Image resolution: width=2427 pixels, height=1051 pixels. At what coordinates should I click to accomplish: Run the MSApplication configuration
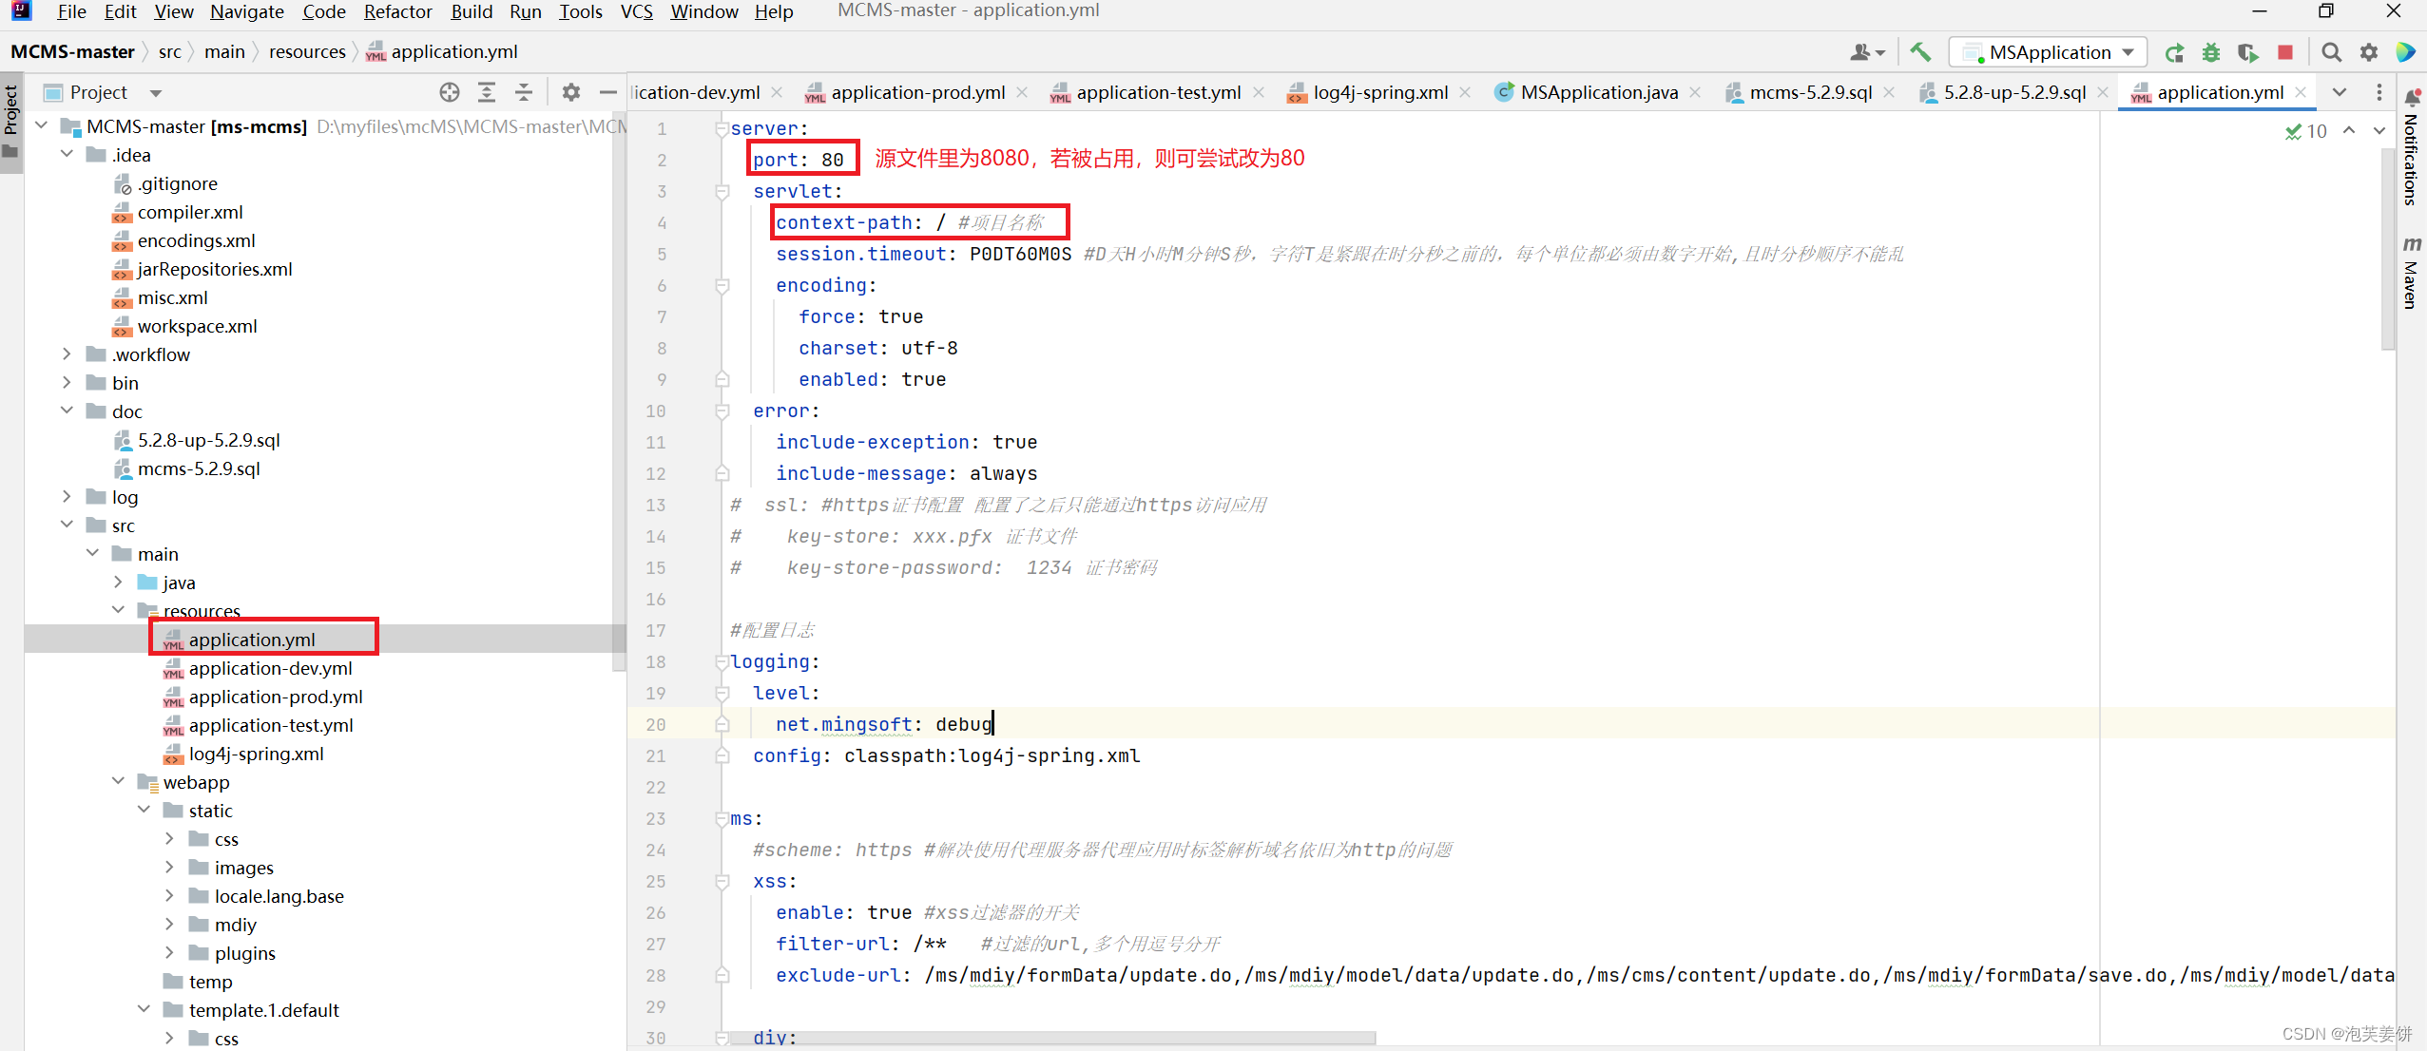coord(2175,53)
